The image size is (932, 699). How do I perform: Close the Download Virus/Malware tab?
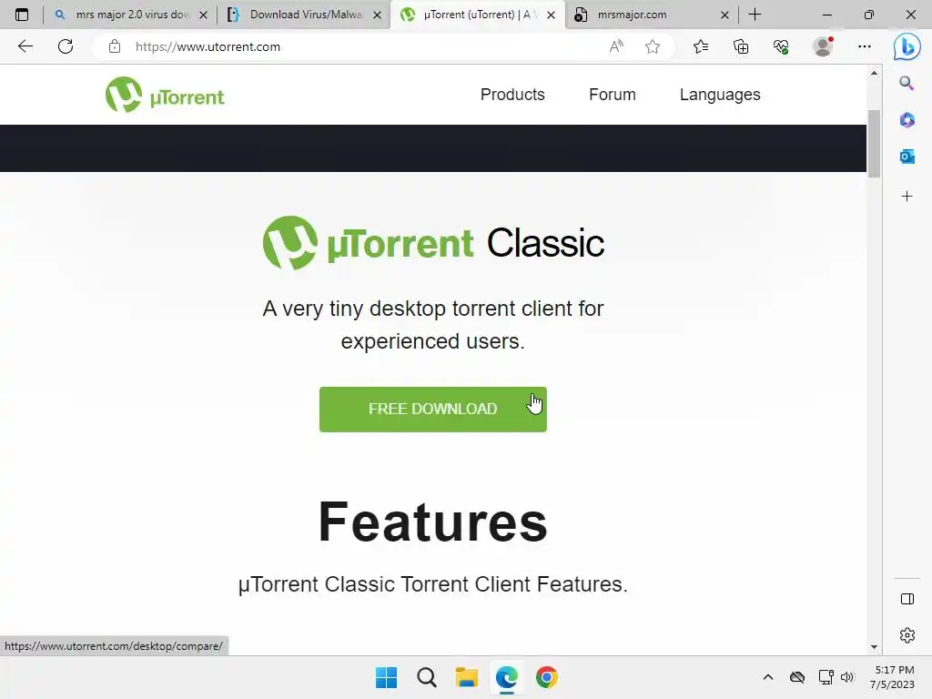pyautogui.click(x=377, y=15)
